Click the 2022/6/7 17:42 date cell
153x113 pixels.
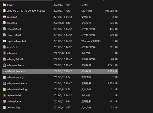[62, 11]
